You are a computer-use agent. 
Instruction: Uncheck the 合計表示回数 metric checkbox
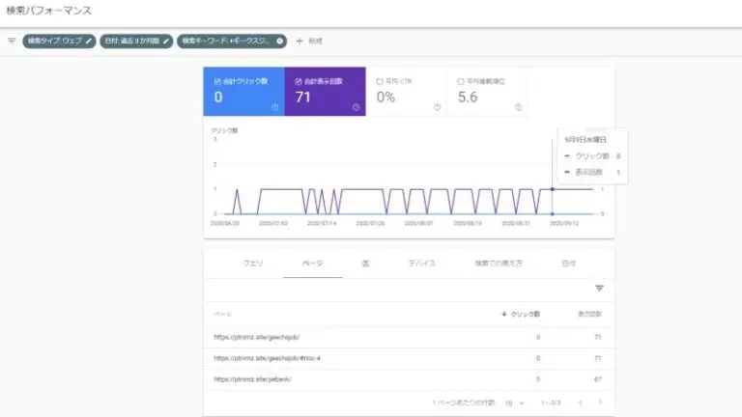tap(299, 81)
